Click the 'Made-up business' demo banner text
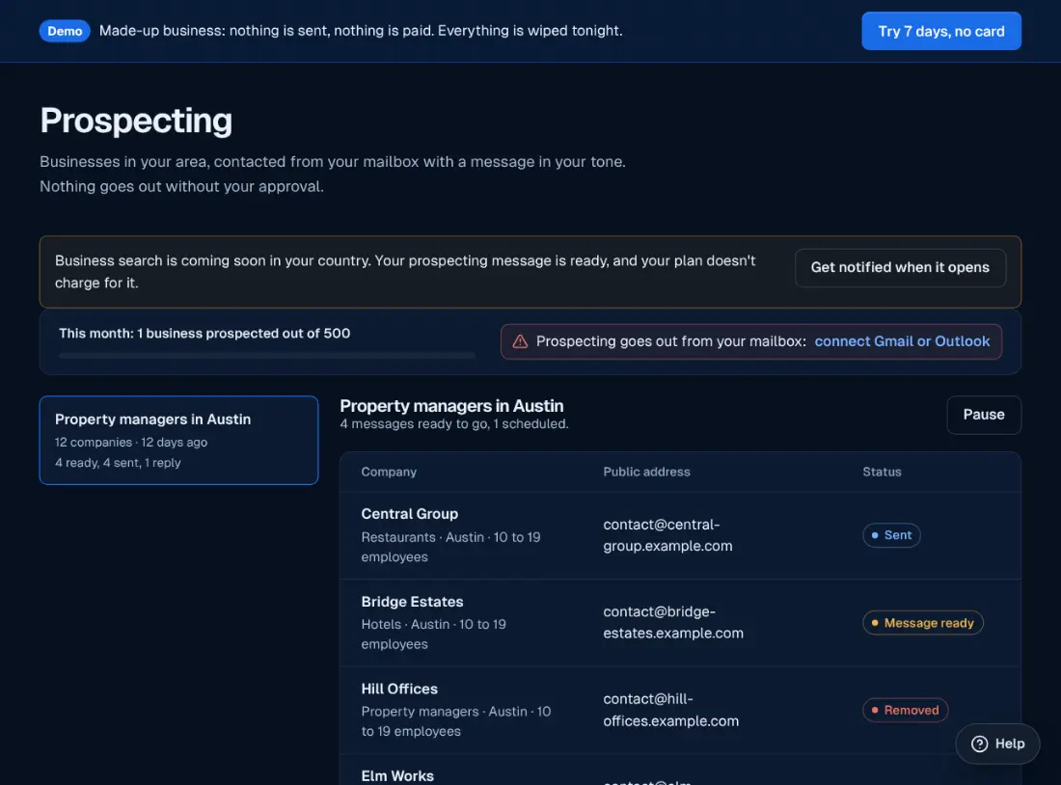The image size is (1061, 785). [x=361, y=31]
